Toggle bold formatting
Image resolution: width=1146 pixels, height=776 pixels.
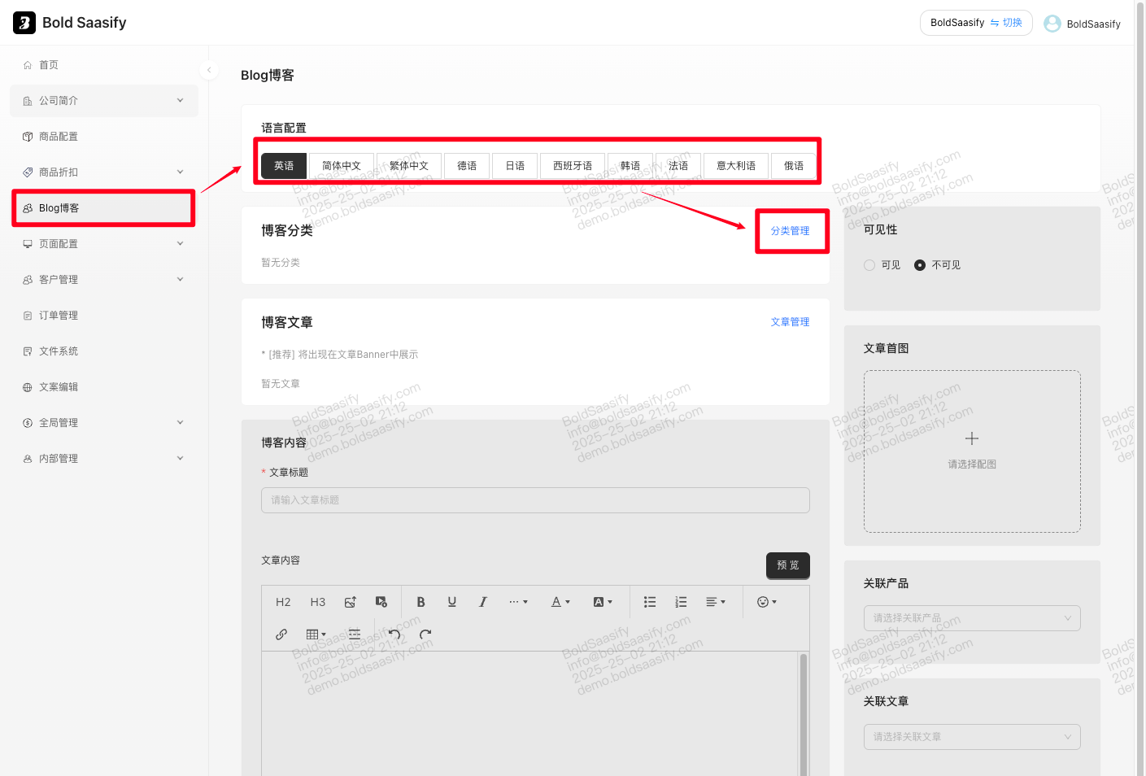pyautogui.click(x=420, y=602)
